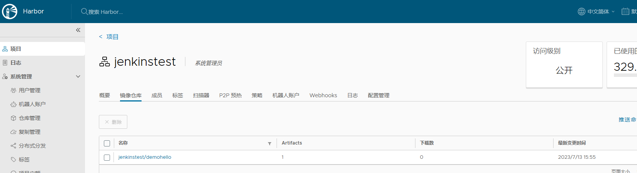The height and width of the screenshot is (173, 637).
Task: Go back via the < 项目 link
Action: coord(109,37)
